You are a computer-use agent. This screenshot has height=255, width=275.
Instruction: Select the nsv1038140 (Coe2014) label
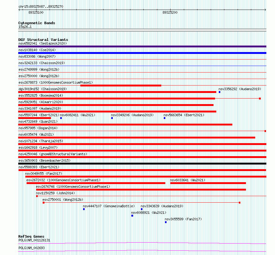37,50
